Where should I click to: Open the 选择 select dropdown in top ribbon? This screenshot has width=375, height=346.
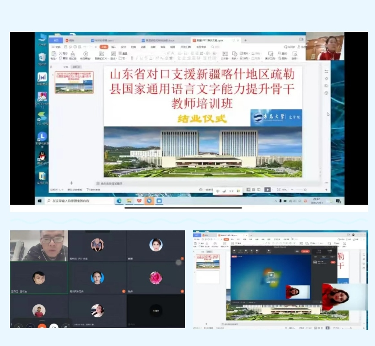[x=294, y=55]
